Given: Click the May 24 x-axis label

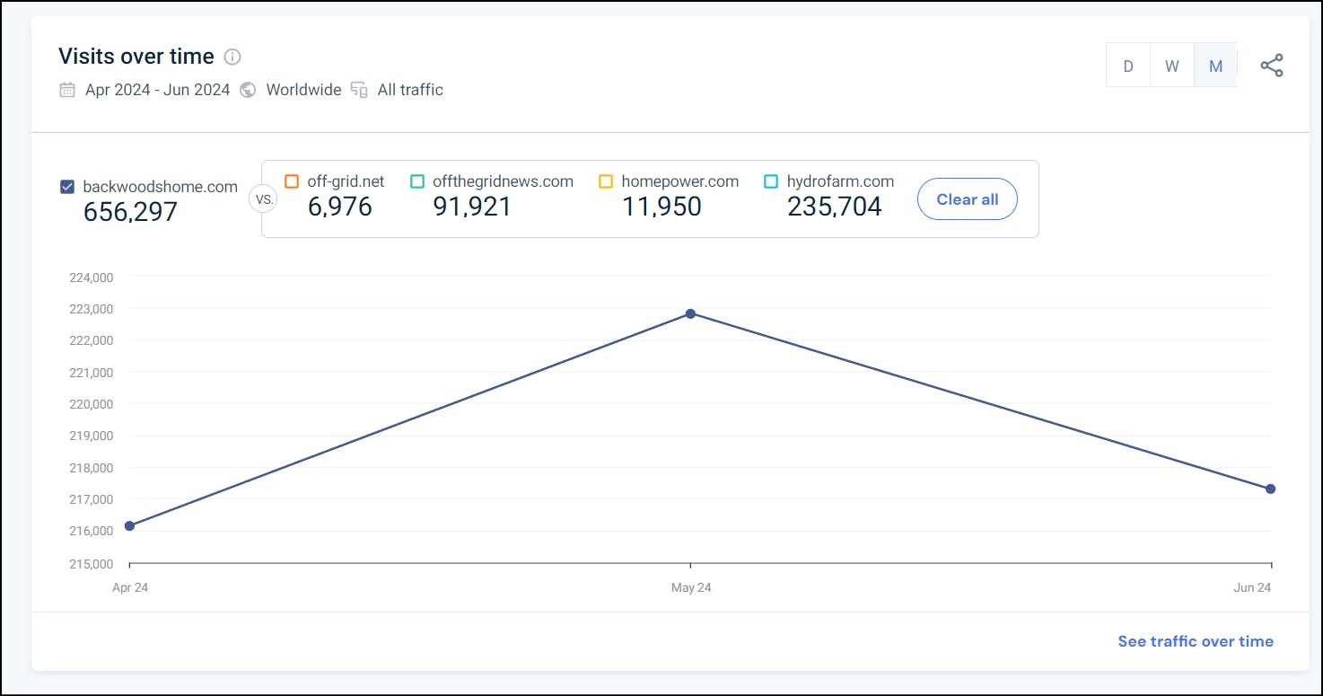Looking at the screenshot, I should point(691,587).
